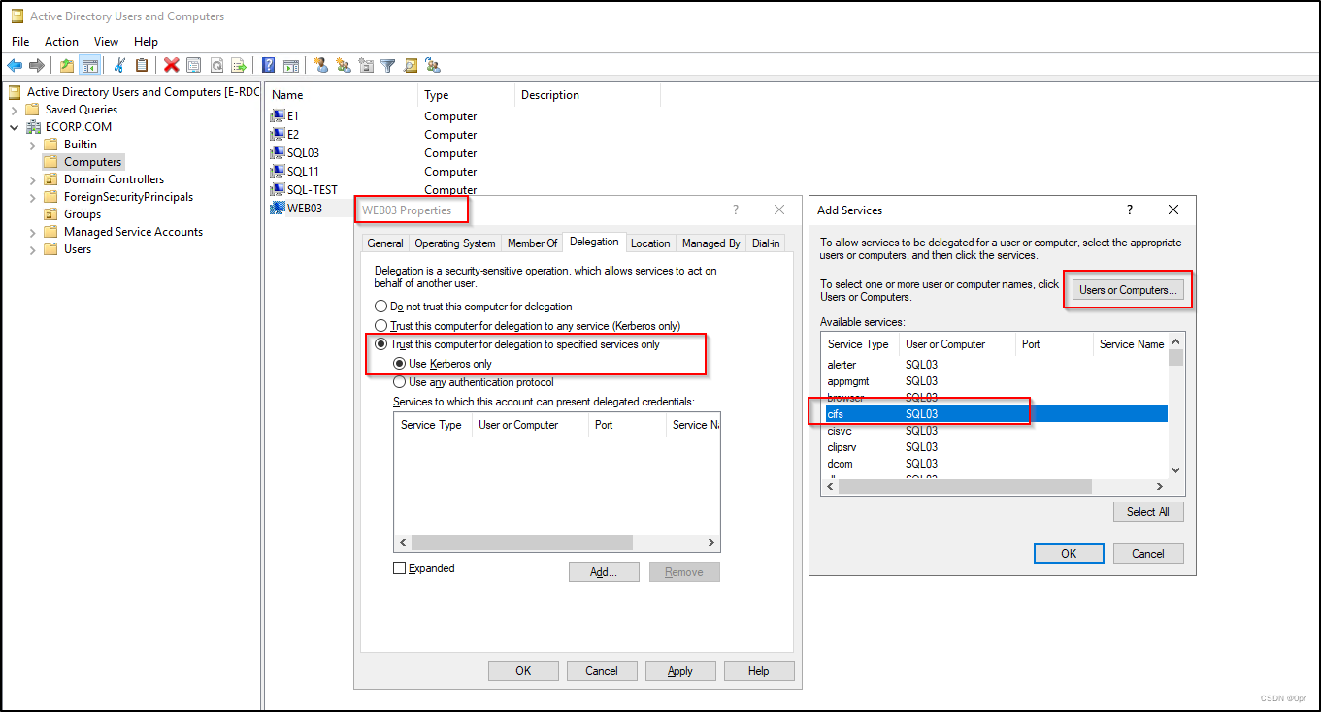Switch to the Managed By tab
This screenshot has width=1321, height=712.
click(x=710, y=243)
